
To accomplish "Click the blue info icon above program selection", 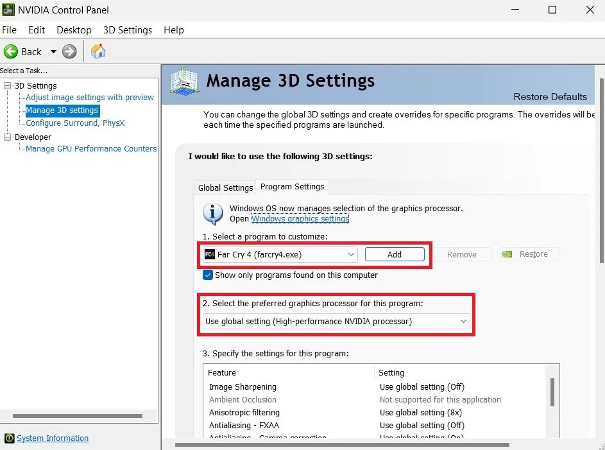I will (x=212, y=214).
